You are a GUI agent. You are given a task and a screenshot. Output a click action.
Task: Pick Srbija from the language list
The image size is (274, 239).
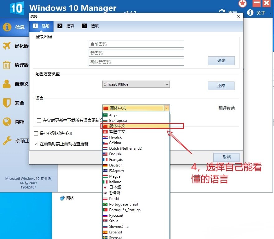136,221
